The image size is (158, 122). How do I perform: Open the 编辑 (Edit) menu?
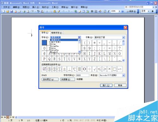[x=16, y=7]
